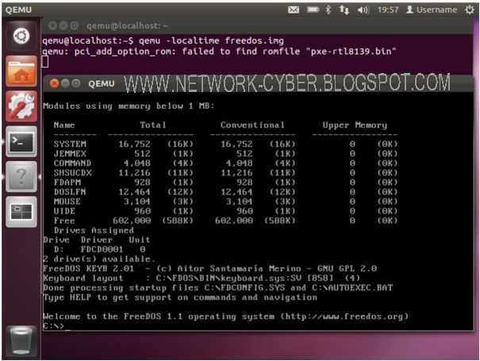Open the sound volume indicator
Image resolution: width=480 pixels, height=361 pixels.
(363, 10)
